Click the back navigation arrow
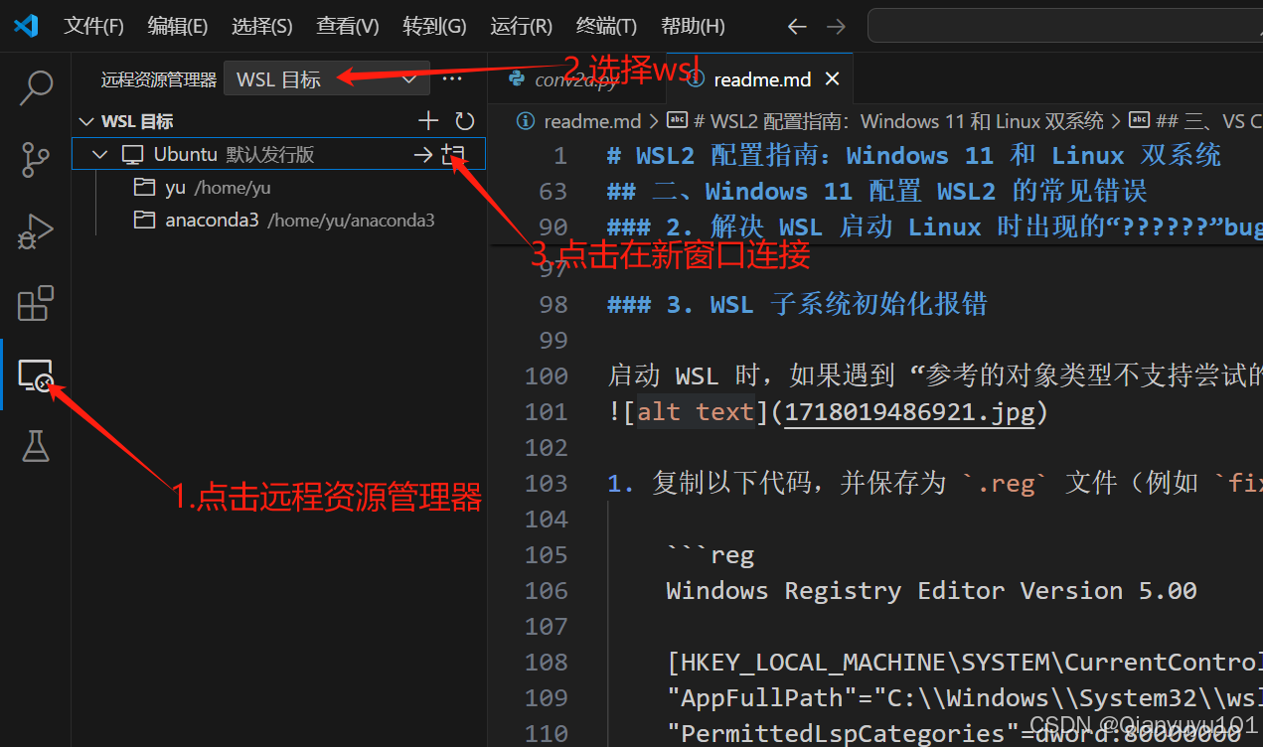 pos(797,27)
